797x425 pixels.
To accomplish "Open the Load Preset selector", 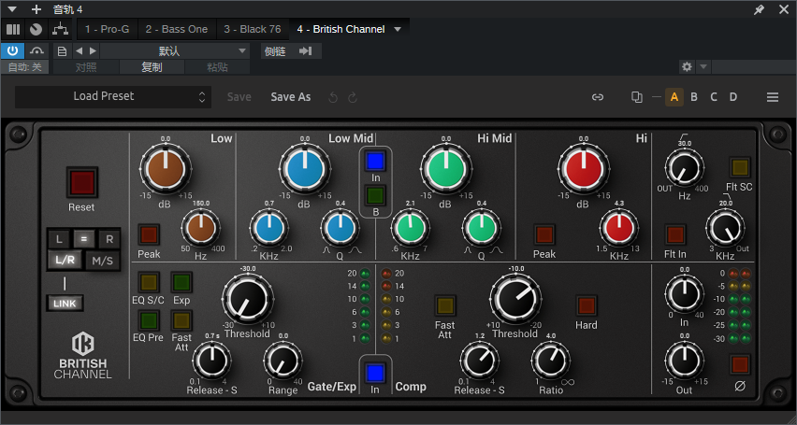I will pos(113,96).
